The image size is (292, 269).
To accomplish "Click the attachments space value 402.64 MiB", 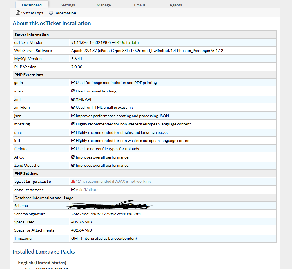I will (81, 230).
